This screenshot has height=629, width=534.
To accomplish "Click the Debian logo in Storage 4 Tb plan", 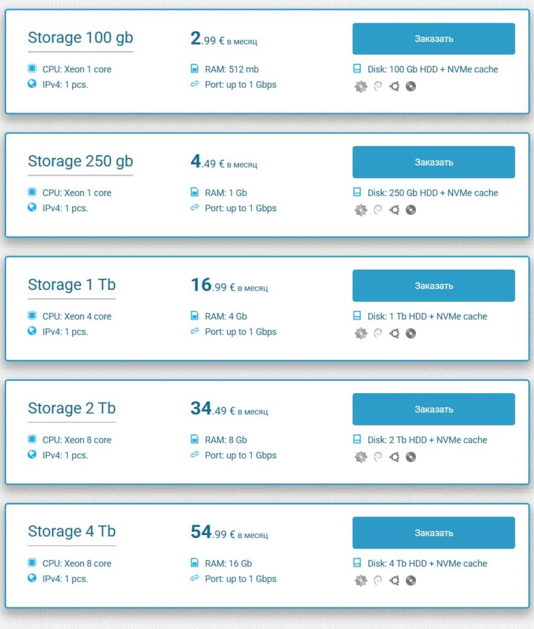I will tap(376, 579).
